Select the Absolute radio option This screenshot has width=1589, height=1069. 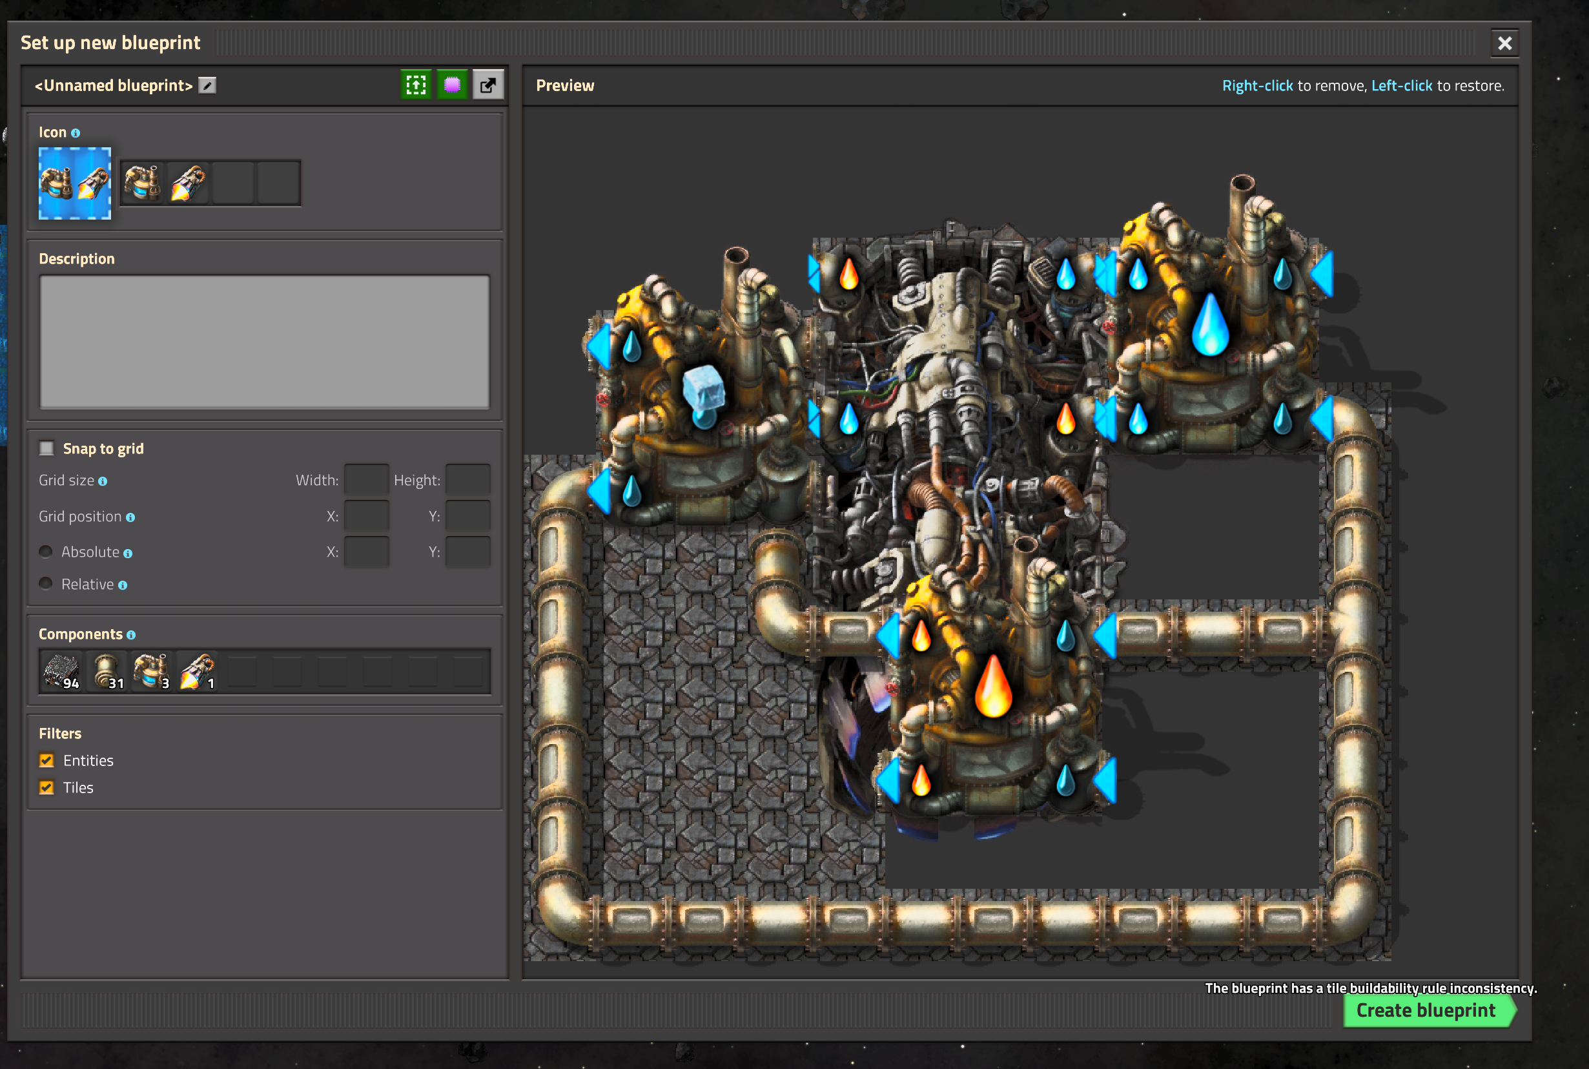pyautogui.click(x=46, y=552)
